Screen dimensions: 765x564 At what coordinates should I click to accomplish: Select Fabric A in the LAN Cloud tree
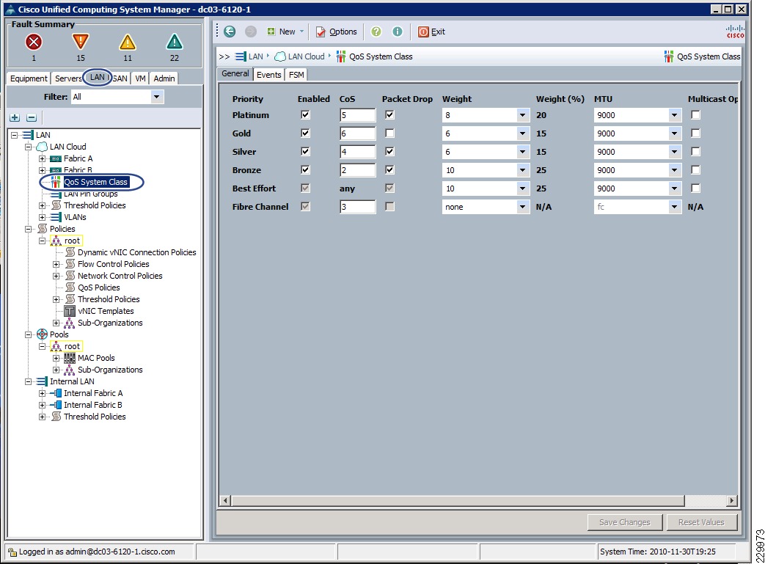(x=78, y=158)
